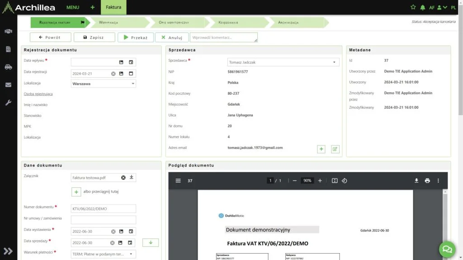
Task: Mark page as favorite with star icon
Action: (413, 8)
